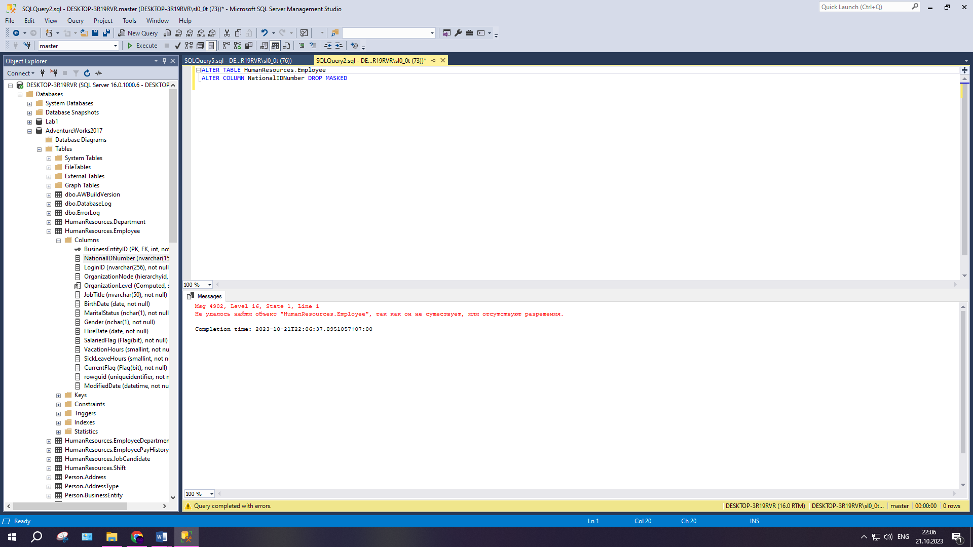Click the Copy icon in toolbar
973x547 pixels.
[x=238, y=33]
